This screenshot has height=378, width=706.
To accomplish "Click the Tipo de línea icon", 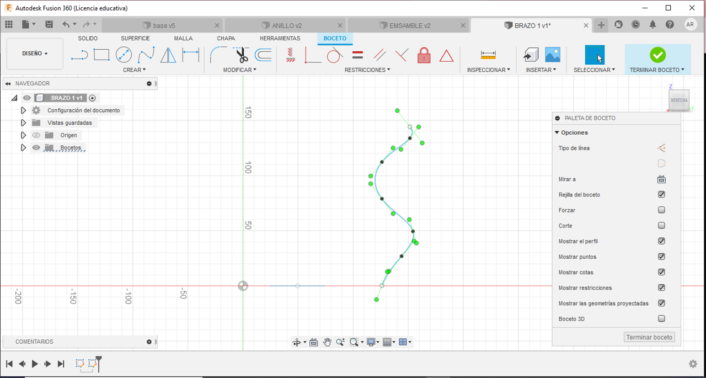I will point(661,148).
